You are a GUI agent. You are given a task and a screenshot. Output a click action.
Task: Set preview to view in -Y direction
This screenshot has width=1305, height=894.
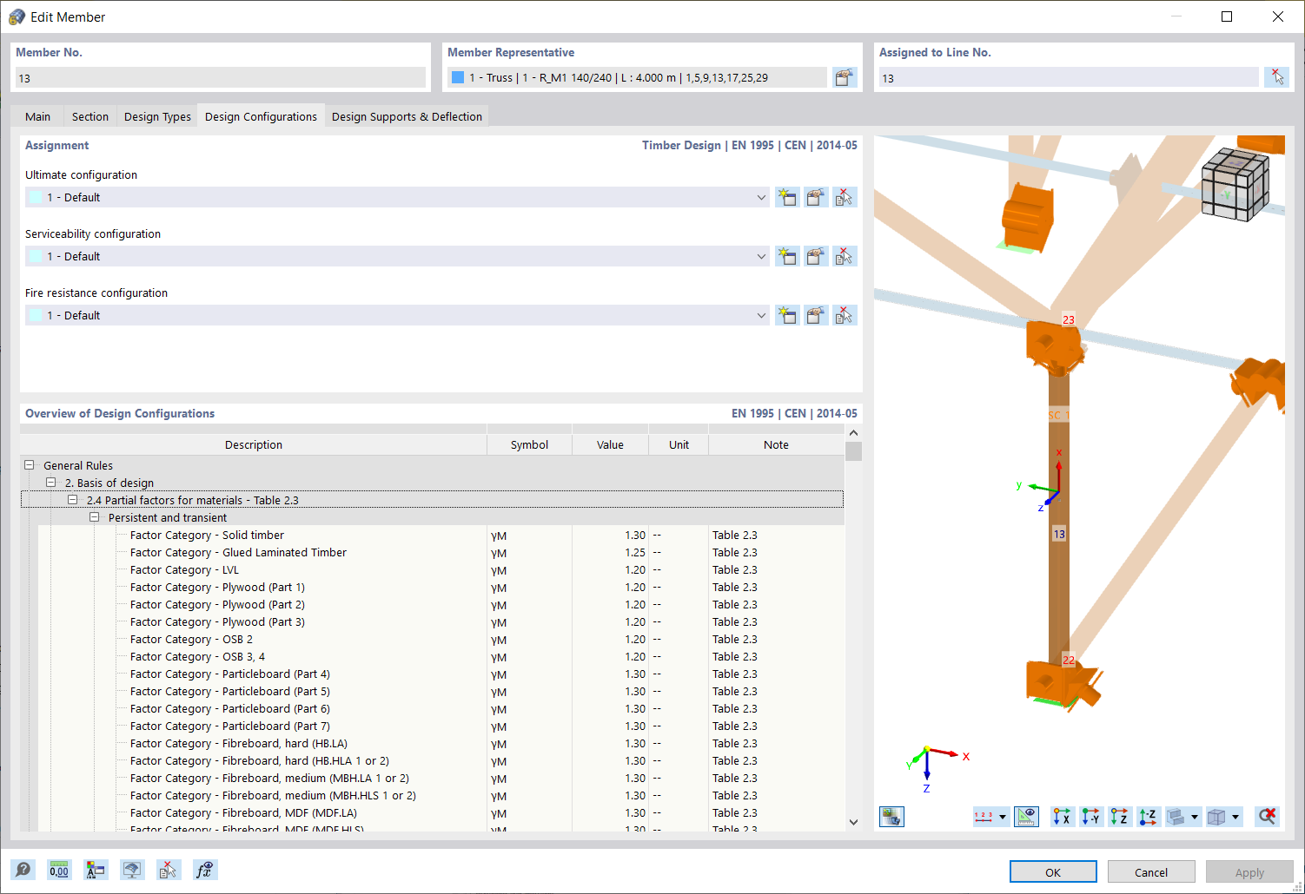coord(1091,817)
